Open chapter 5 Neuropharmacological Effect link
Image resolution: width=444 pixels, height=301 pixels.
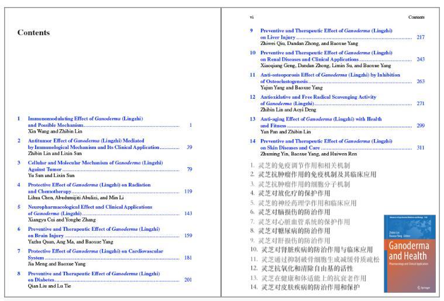[x=90, y=210]
